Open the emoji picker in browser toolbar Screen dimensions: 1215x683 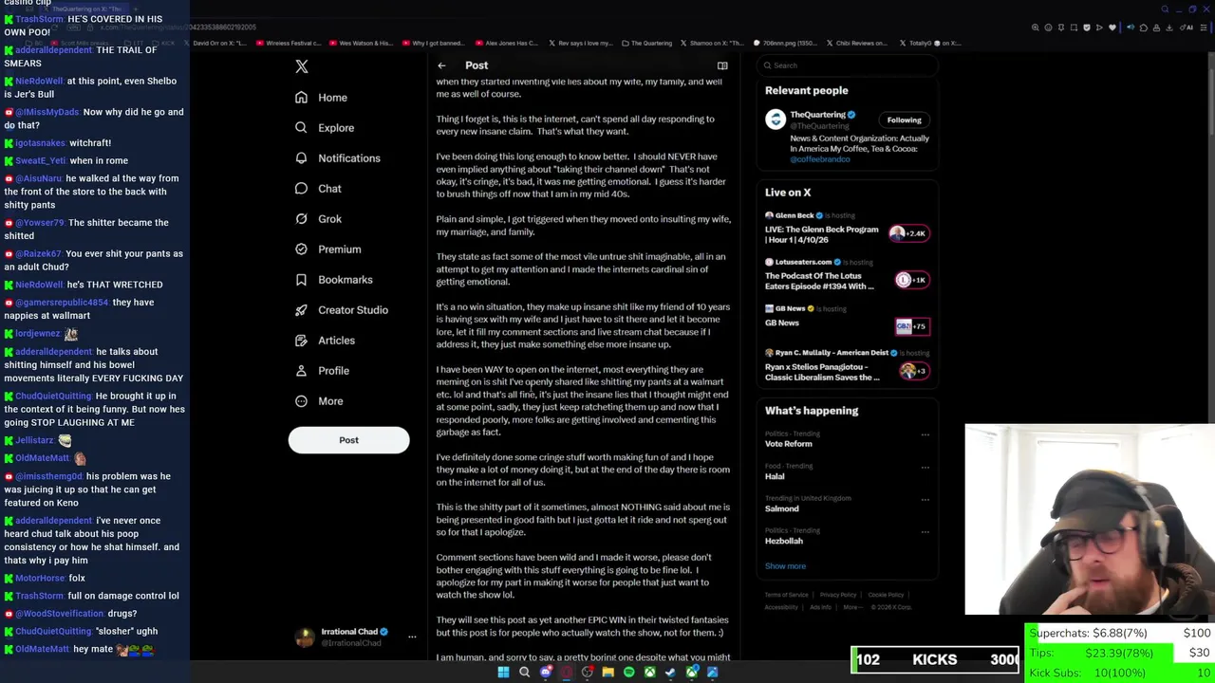(1048, 28)
